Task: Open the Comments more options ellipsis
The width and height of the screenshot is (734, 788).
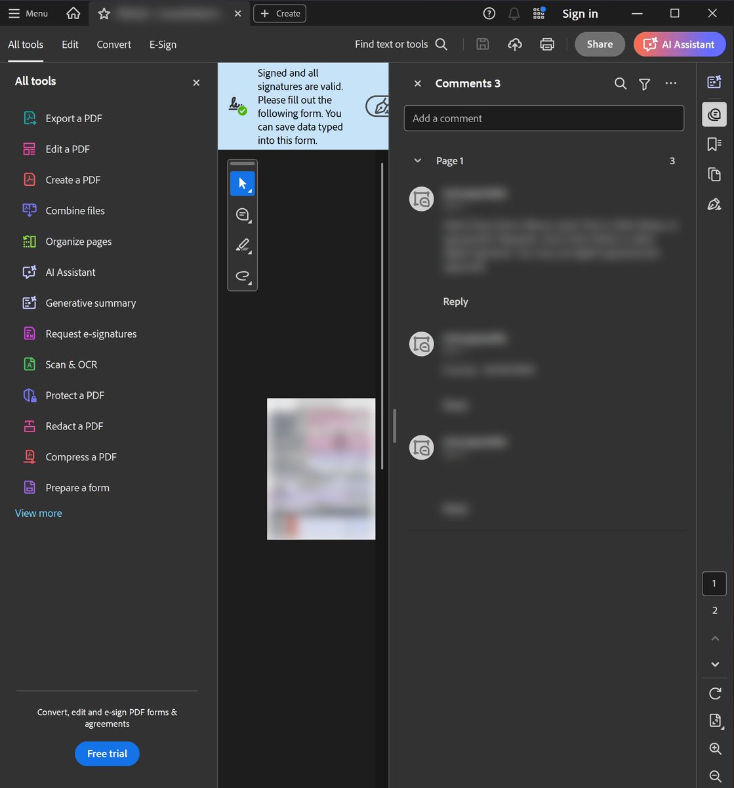Action: 670,83
